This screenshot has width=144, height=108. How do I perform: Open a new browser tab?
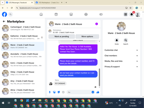[66, 3]
